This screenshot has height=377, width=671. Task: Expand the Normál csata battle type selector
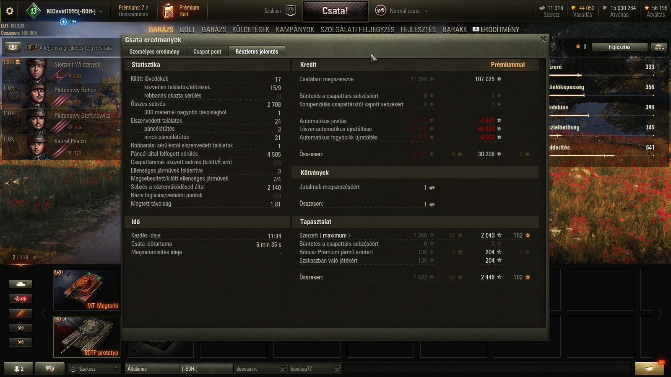[426, 11]
